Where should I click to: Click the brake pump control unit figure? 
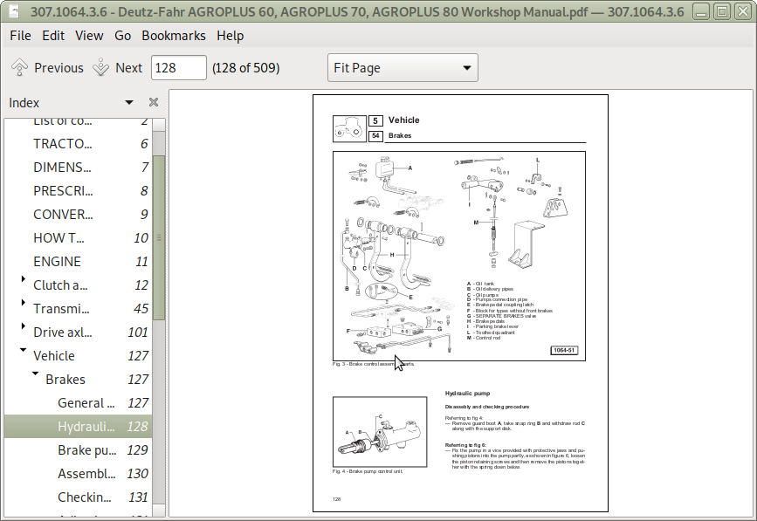(x=380, y=432)
